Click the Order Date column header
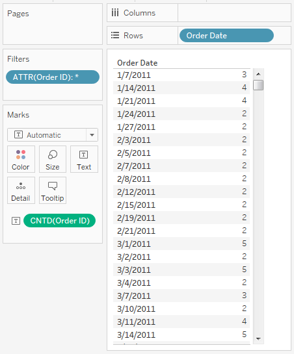294x354 pixels. 137,63
